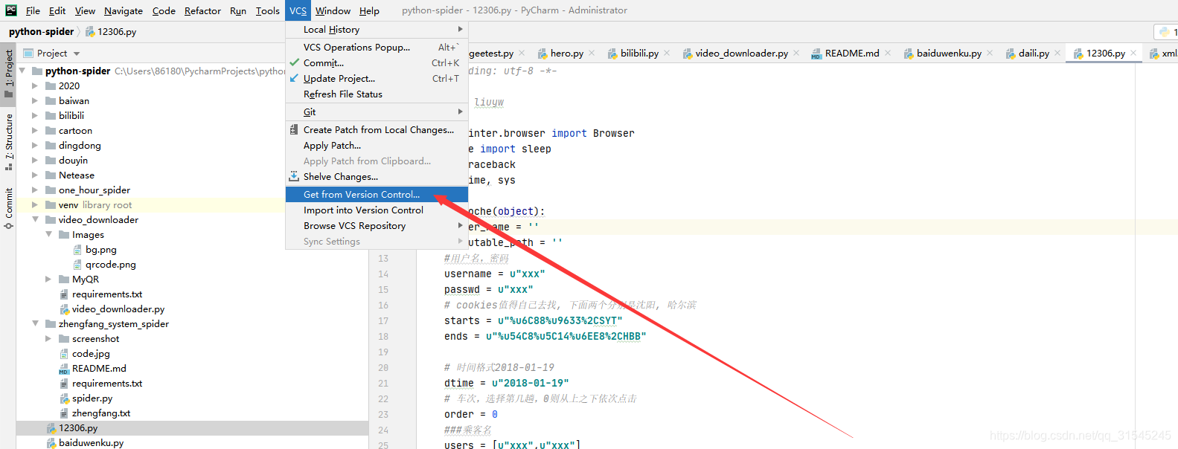Choose Commit from the VCS menu
This screenshot has width=1178, height=449.
pos(377,62)
